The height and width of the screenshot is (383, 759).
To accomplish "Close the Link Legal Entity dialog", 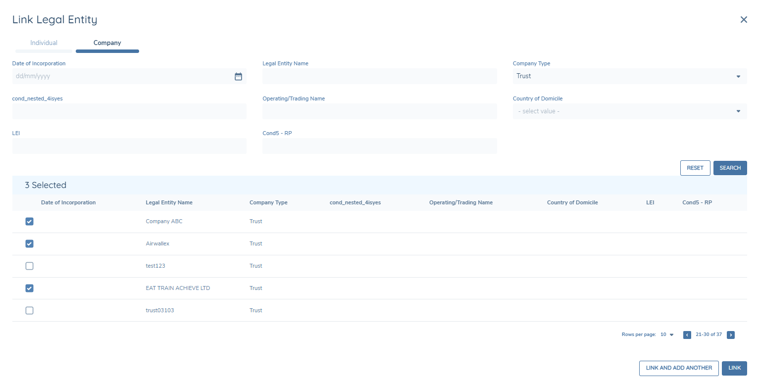I will pyautogui.click(x=744, y=19).
